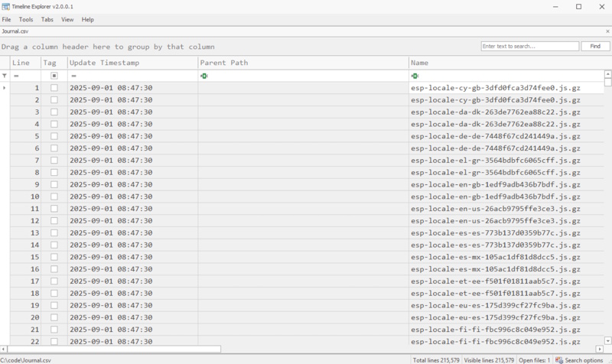
Task: Check the Tag checkbox for line 17
Action: 54,281
